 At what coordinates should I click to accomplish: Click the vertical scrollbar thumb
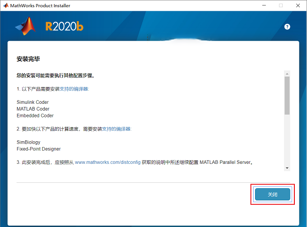click(287, 96)
